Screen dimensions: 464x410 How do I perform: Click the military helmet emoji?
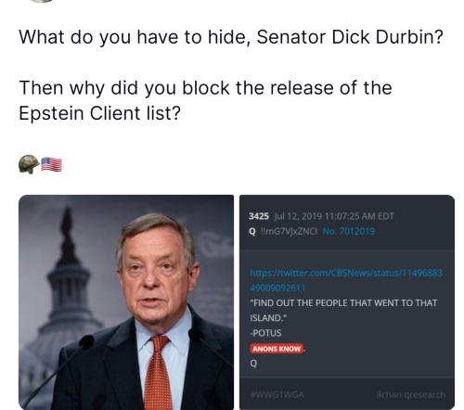point(29,164)
